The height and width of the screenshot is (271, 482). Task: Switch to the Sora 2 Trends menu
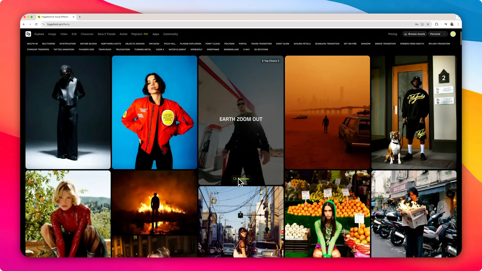point(106,34)
